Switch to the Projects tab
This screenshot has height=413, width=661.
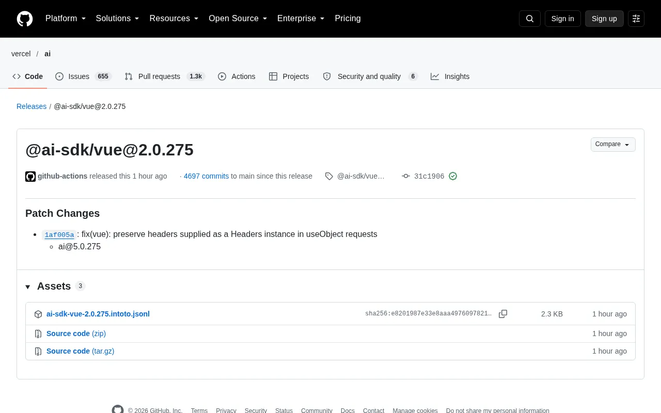coord(289,76)
